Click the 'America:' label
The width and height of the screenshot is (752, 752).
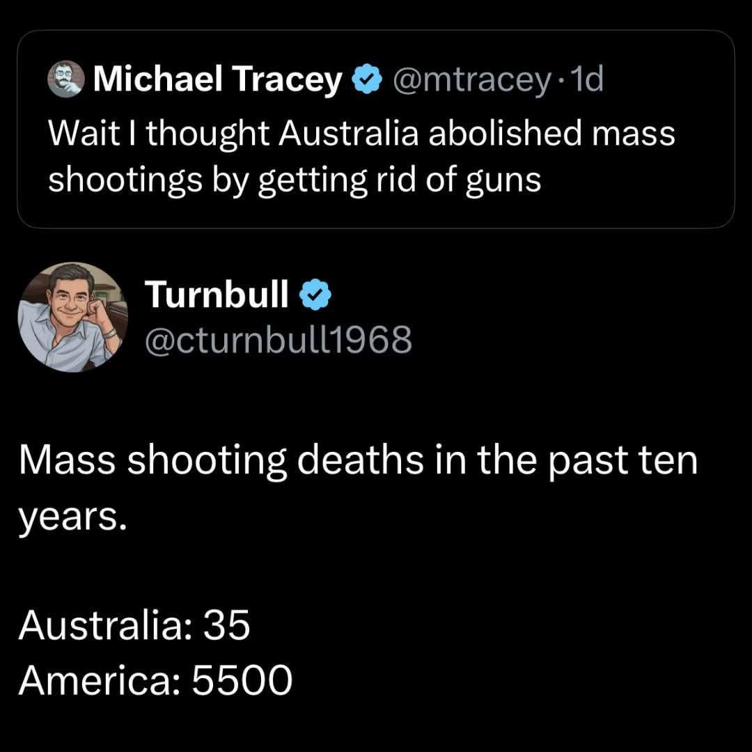100,680
